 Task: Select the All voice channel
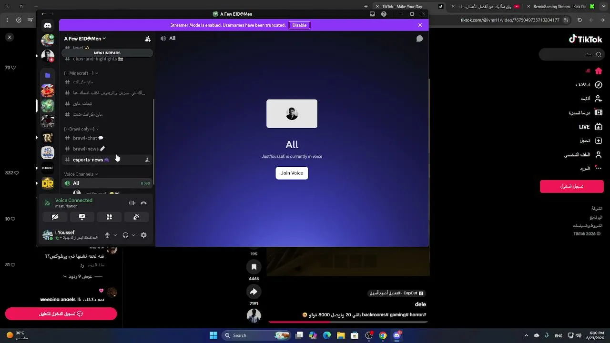107,183
